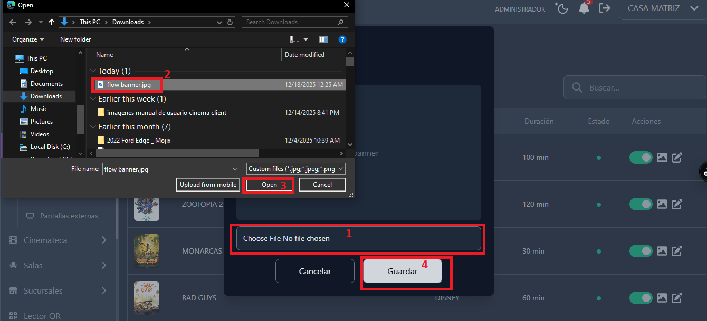This screenshot has width=707, height=321.
Task: Open the CASA MATRIZ dropdown
Action: (x=663, y=8)
